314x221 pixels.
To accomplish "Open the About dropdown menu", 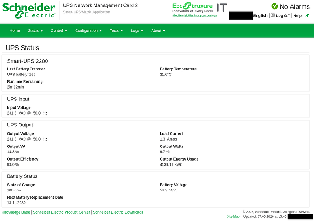I will (158, 30).
